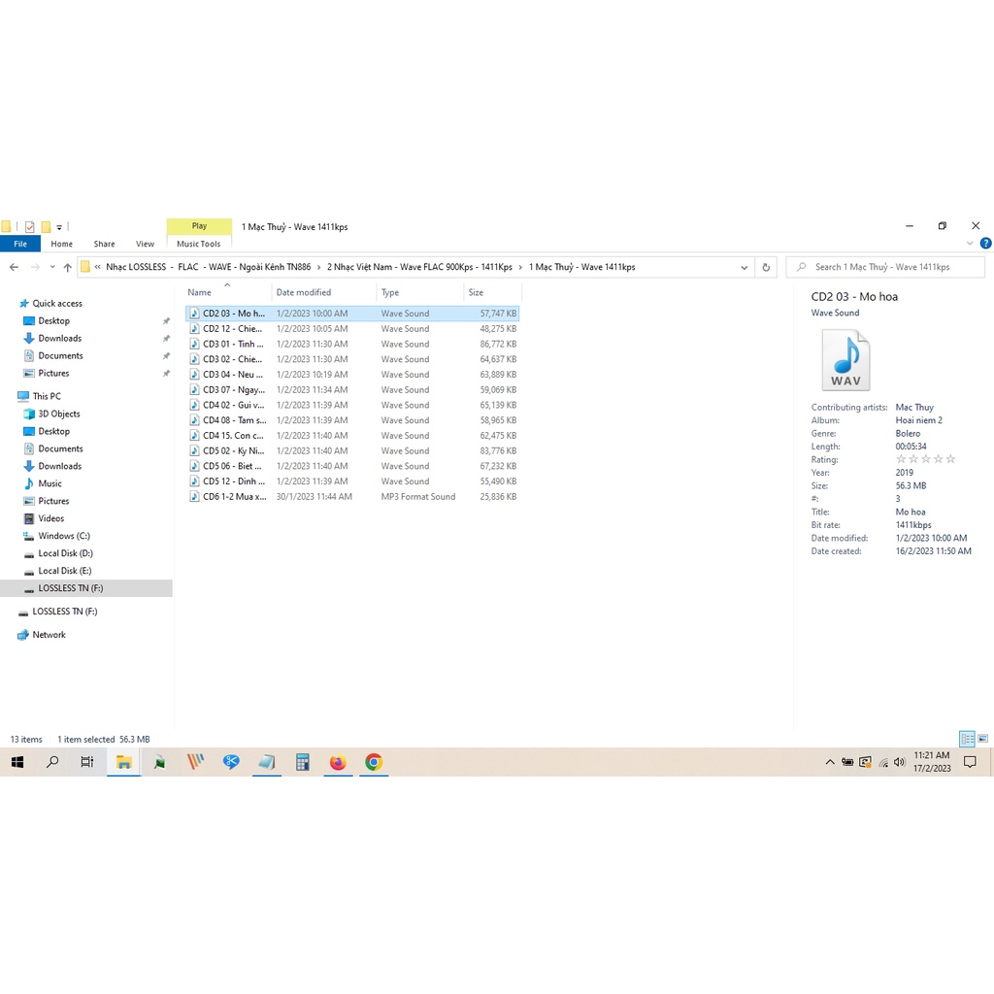Open the View ribbon tab
The image size is (994, 994).
(x=146, y=244)
